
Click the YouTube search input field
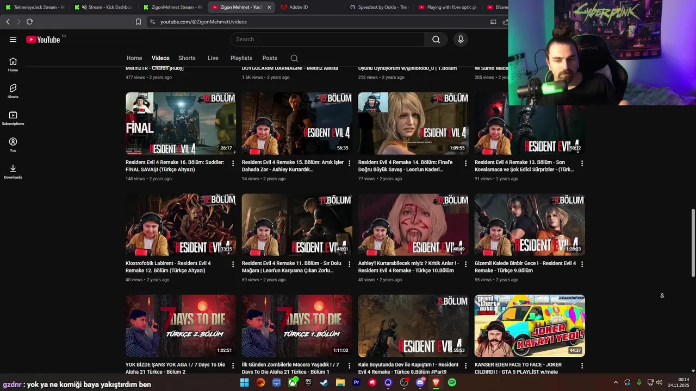pos(327,39)
